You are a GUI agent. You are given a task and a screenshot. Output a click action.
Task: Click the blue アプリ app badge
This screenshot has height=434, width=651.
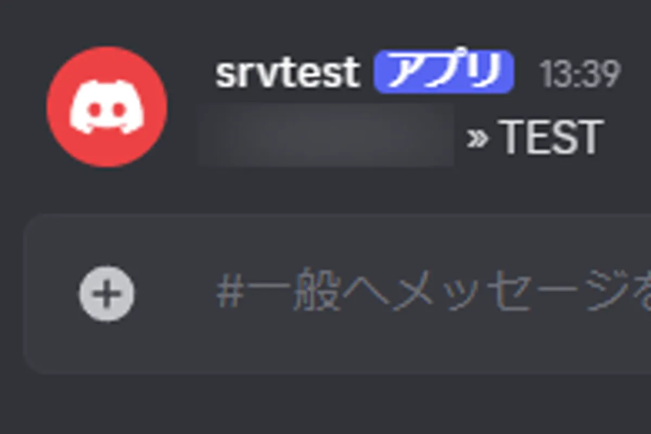(444, 72)
